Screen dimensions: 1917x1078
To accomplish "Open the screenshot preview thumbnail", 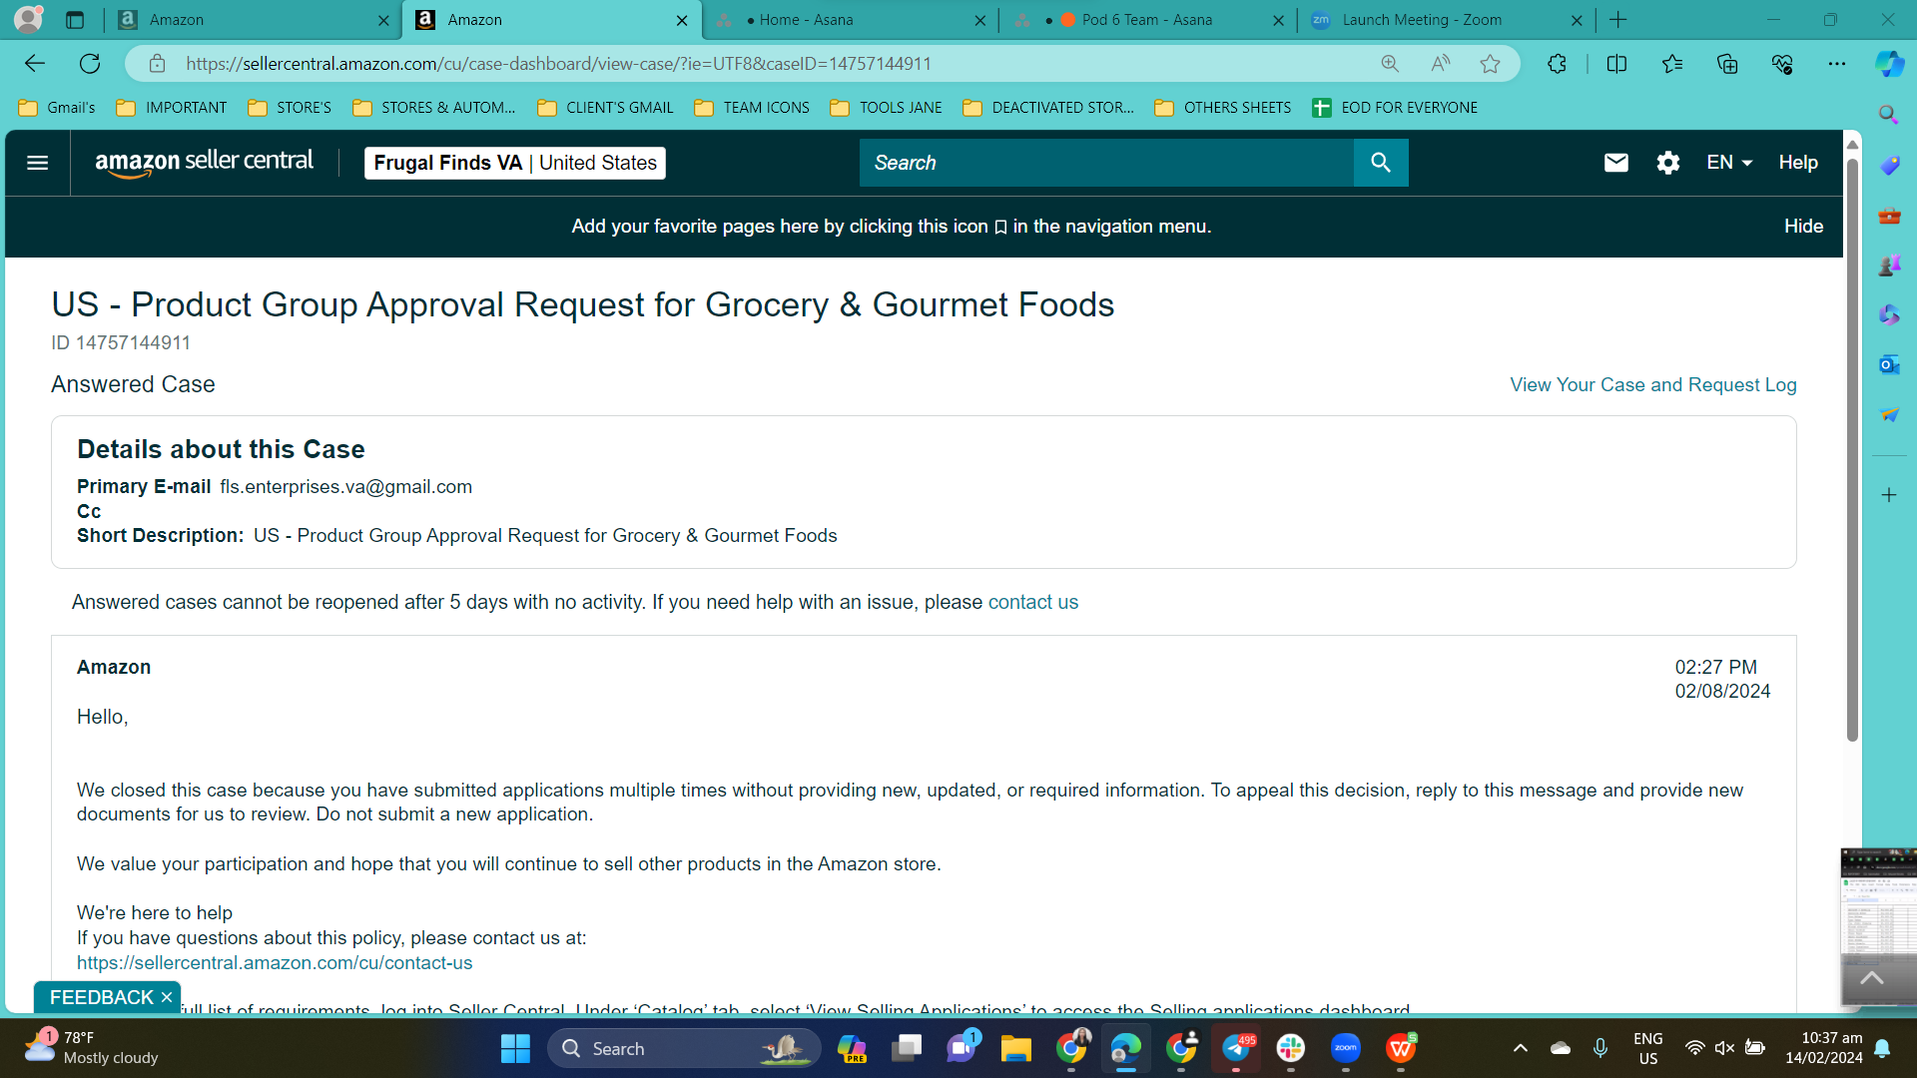I will pyautogui.click(x=1878, y=901).
